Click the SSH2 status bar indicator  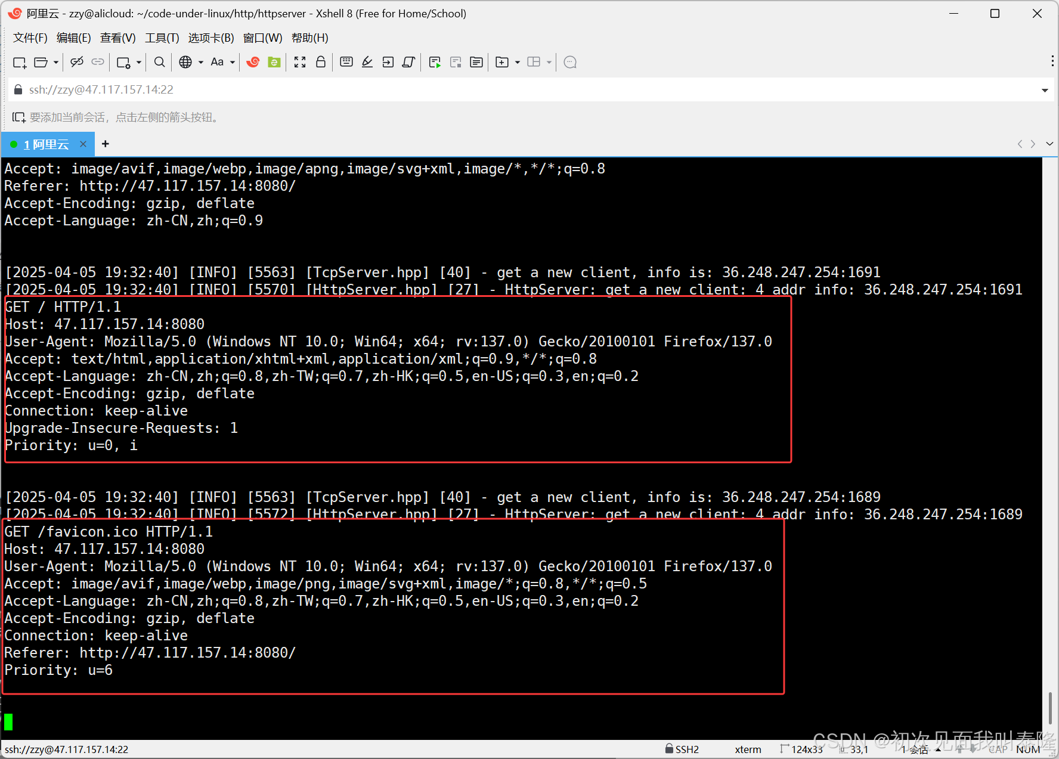click(x=682, y=749)
